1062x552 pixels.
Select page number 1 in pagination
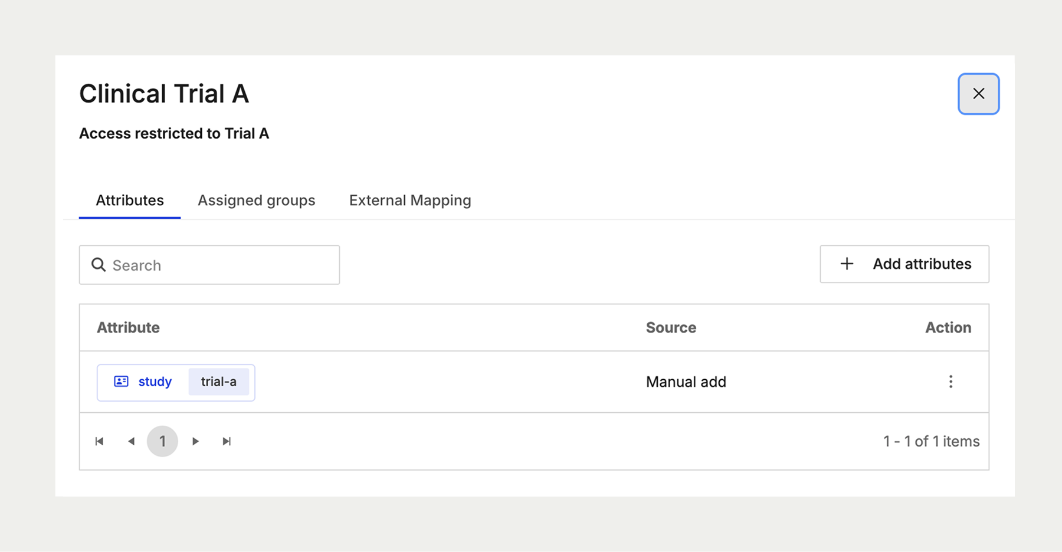162,441
